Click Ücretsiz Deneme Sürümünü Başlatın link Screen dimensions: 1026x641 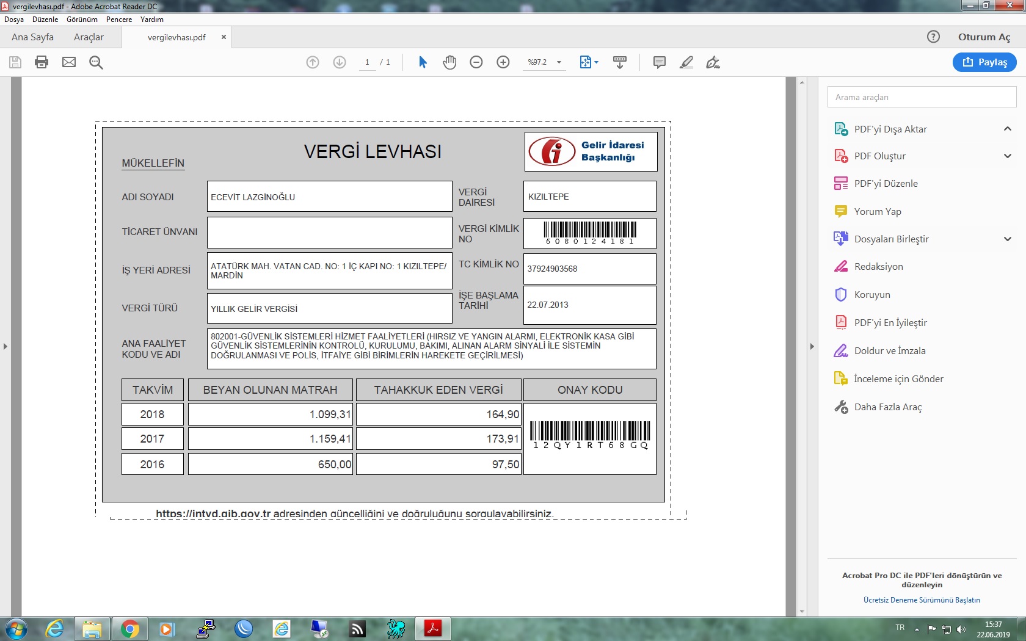[x=922, y=600]
